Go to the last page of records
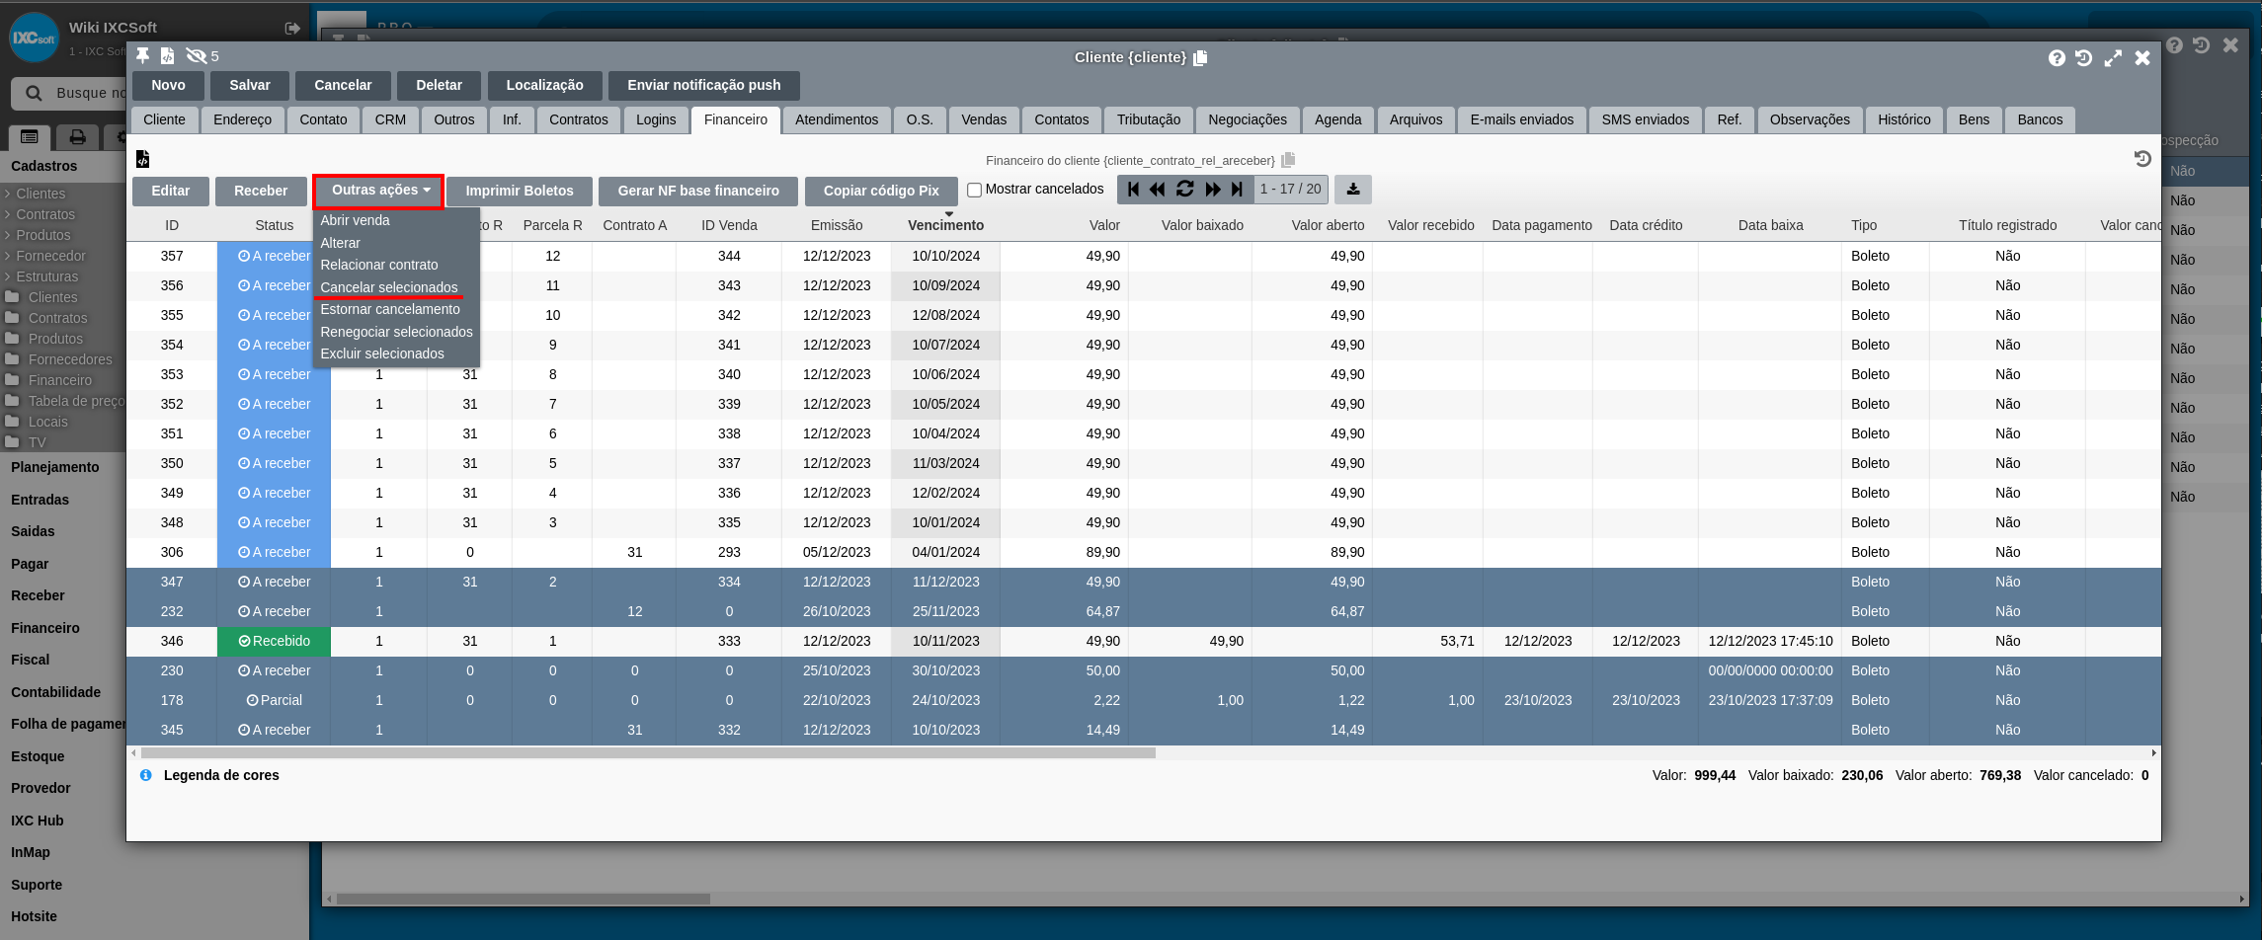This screenshot has width=2262, height=940. pos(1237,189)
